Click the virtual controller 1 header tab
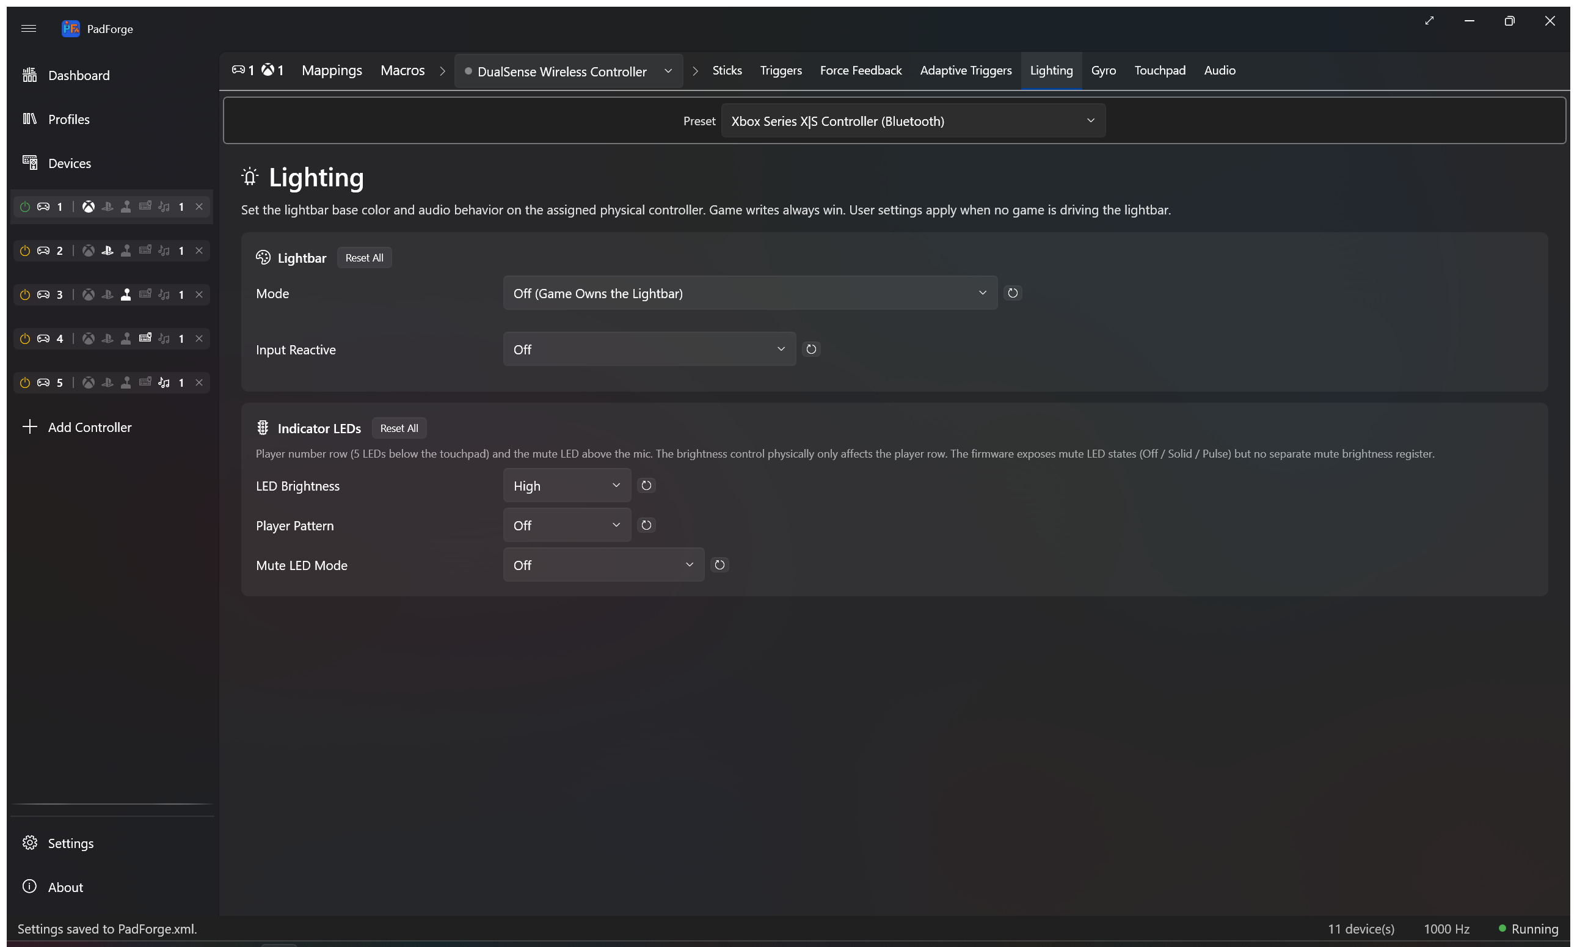 [258, 70]
